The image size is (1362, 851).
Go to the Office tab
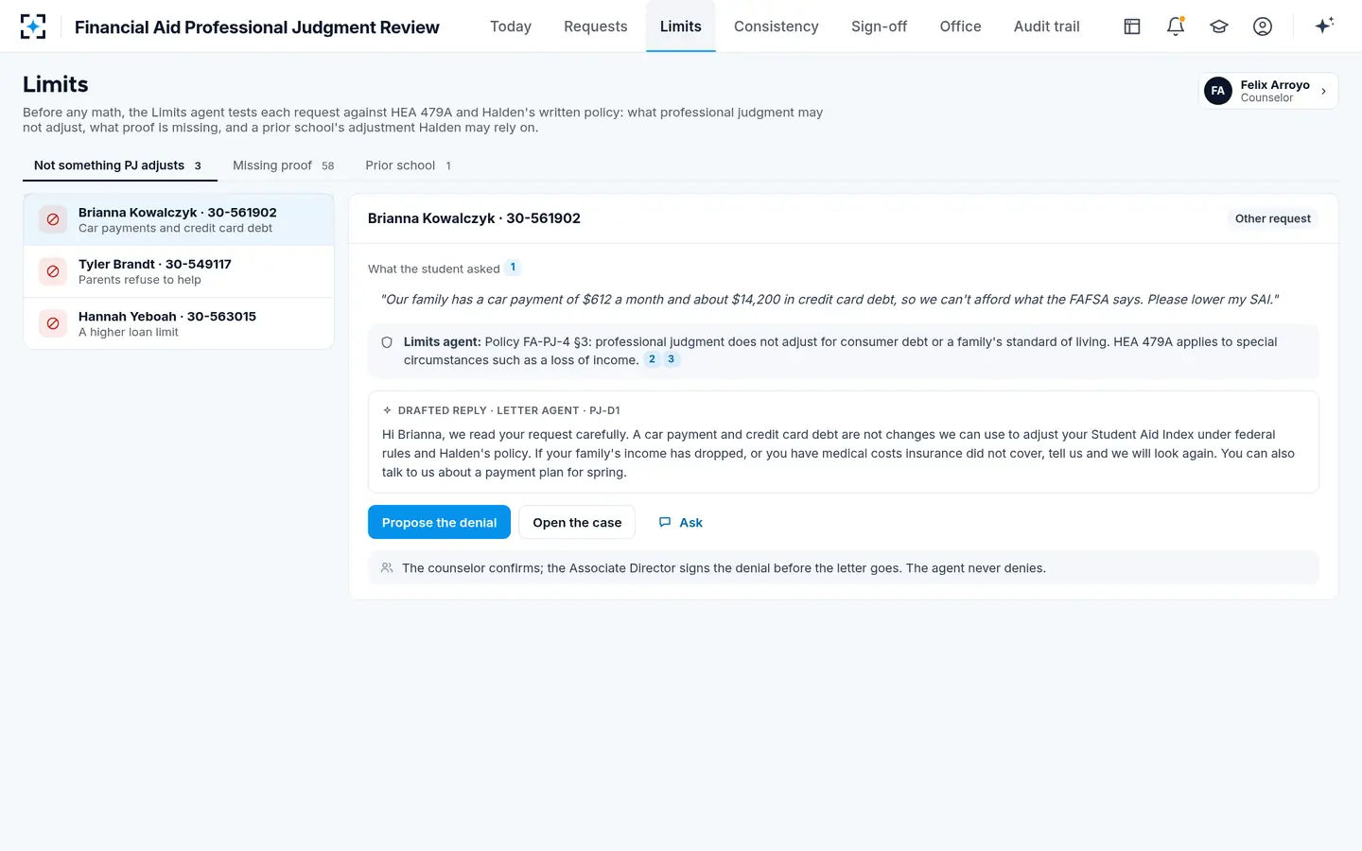coord(960,26)
